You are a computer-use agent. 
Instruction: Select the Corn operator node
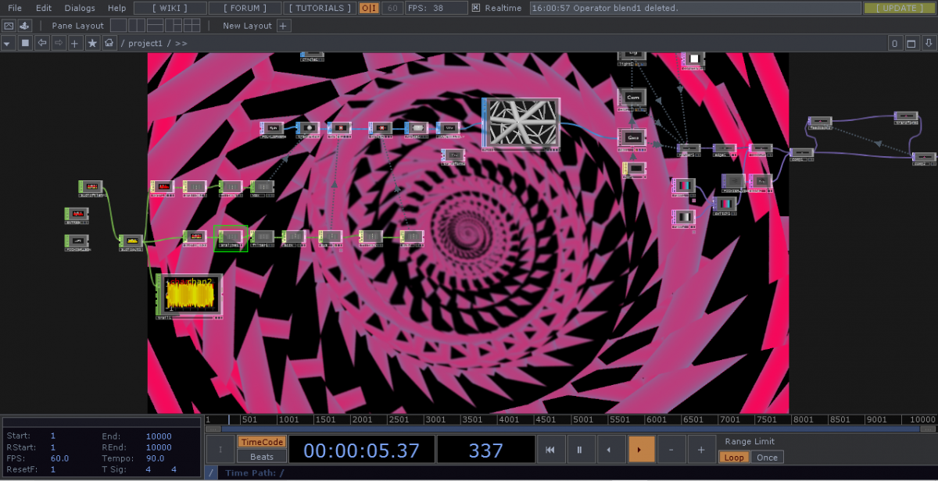pos(632,99)
